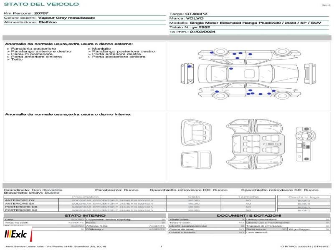
Task: Select the 'POSTERIORE SX' tire row label
Action: coord(21,210)
